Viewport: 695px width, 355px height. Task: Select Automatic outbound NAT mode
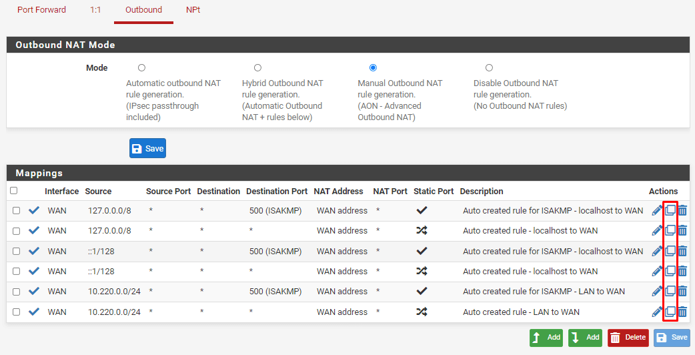pos(141,68)
